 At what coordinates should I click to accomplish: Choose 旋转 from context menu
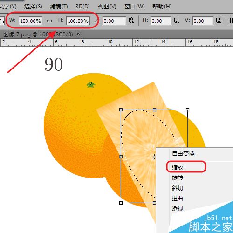178,178
